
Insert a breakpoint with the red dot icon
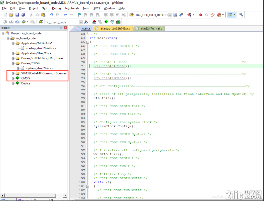pos(201,15)
